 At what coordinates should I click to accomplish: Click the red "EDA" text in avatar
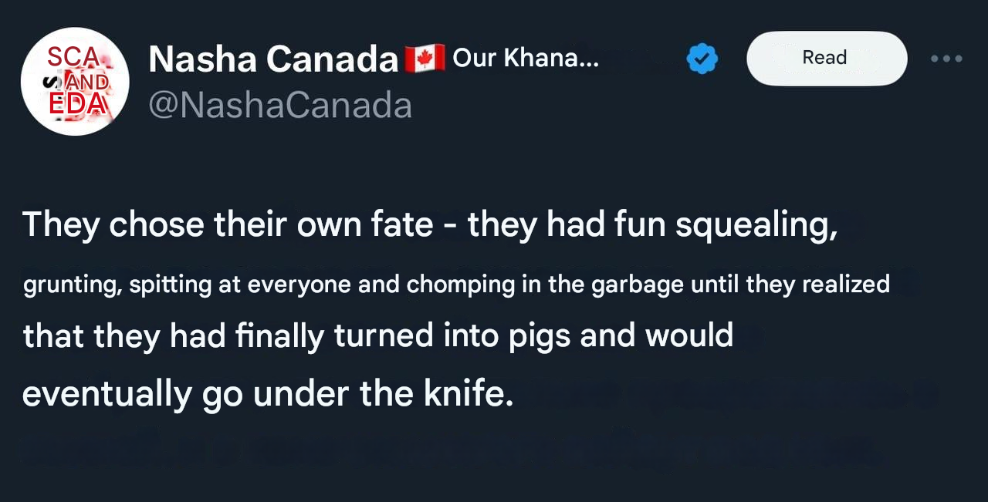(x=75, y=104)
